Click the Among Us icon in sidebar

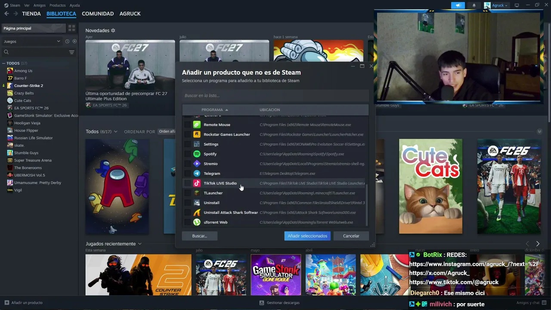point(10,71)
